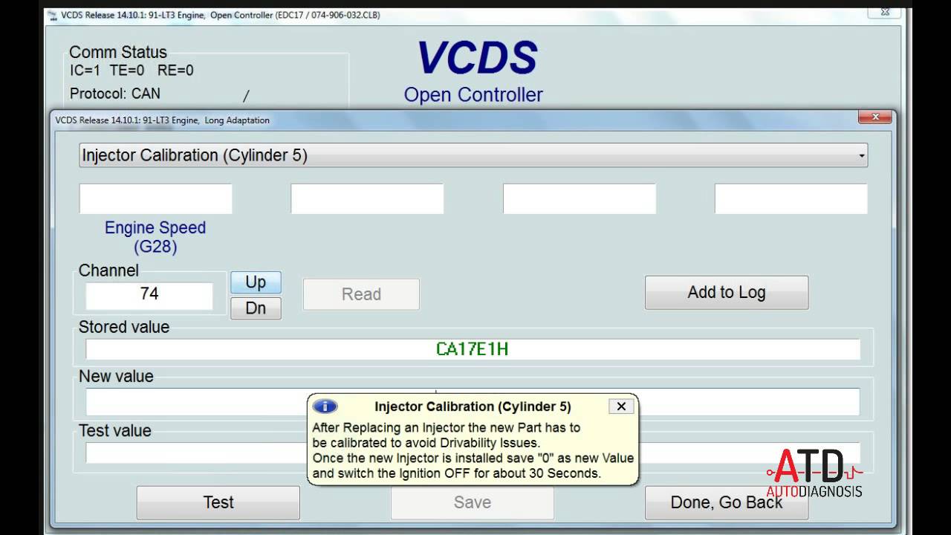Click the fourth measuring value field
This screenshot has height=535, width=951.
pyautogui.click(x=791, y=199)
